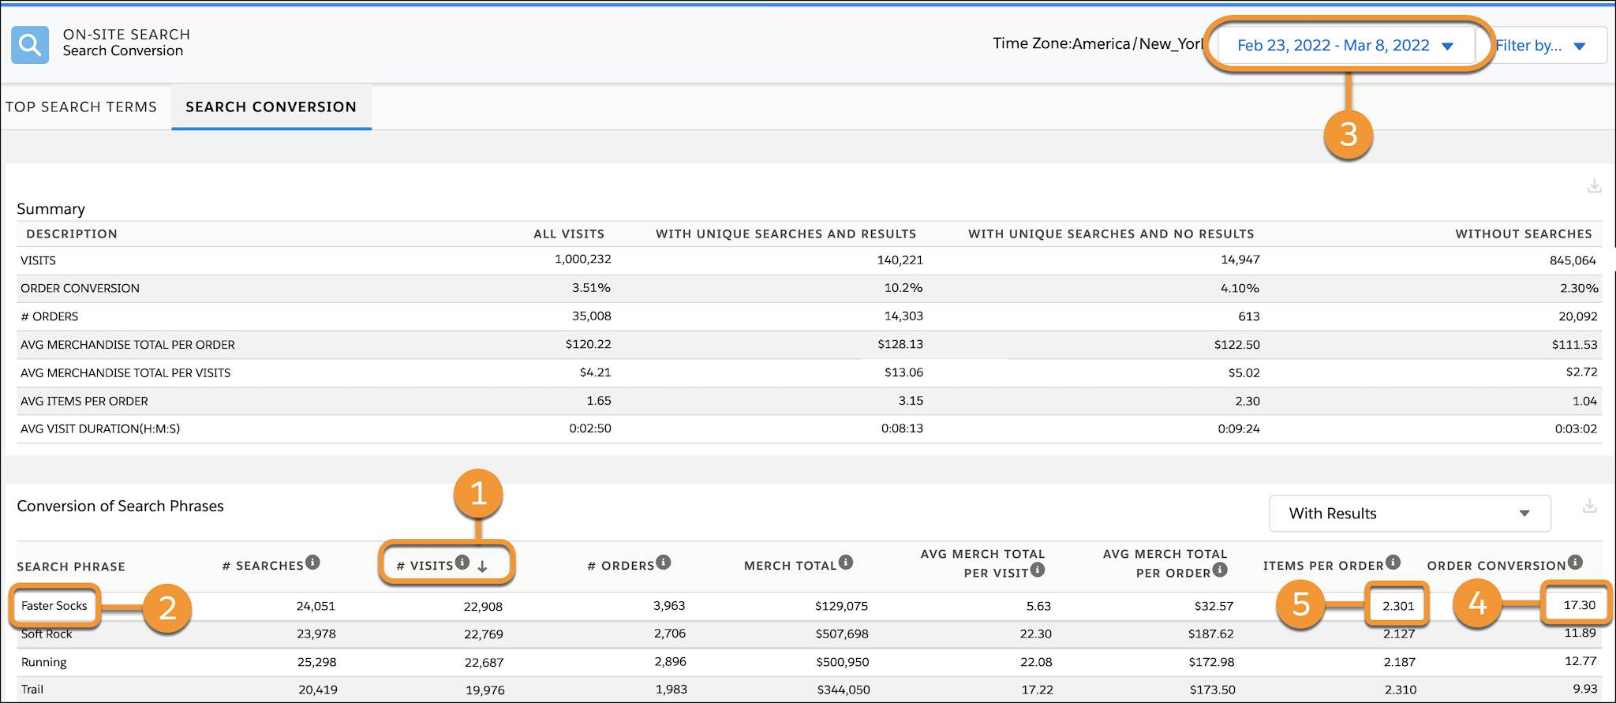Click the Time Zone America/New_York label
This screenshot has width=1616, height=703.
point(1097,44)
